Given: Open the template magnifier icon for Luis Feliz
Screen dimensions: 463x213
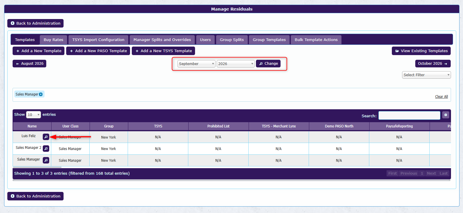Looking at the screenshot, I should pos(46,137).
